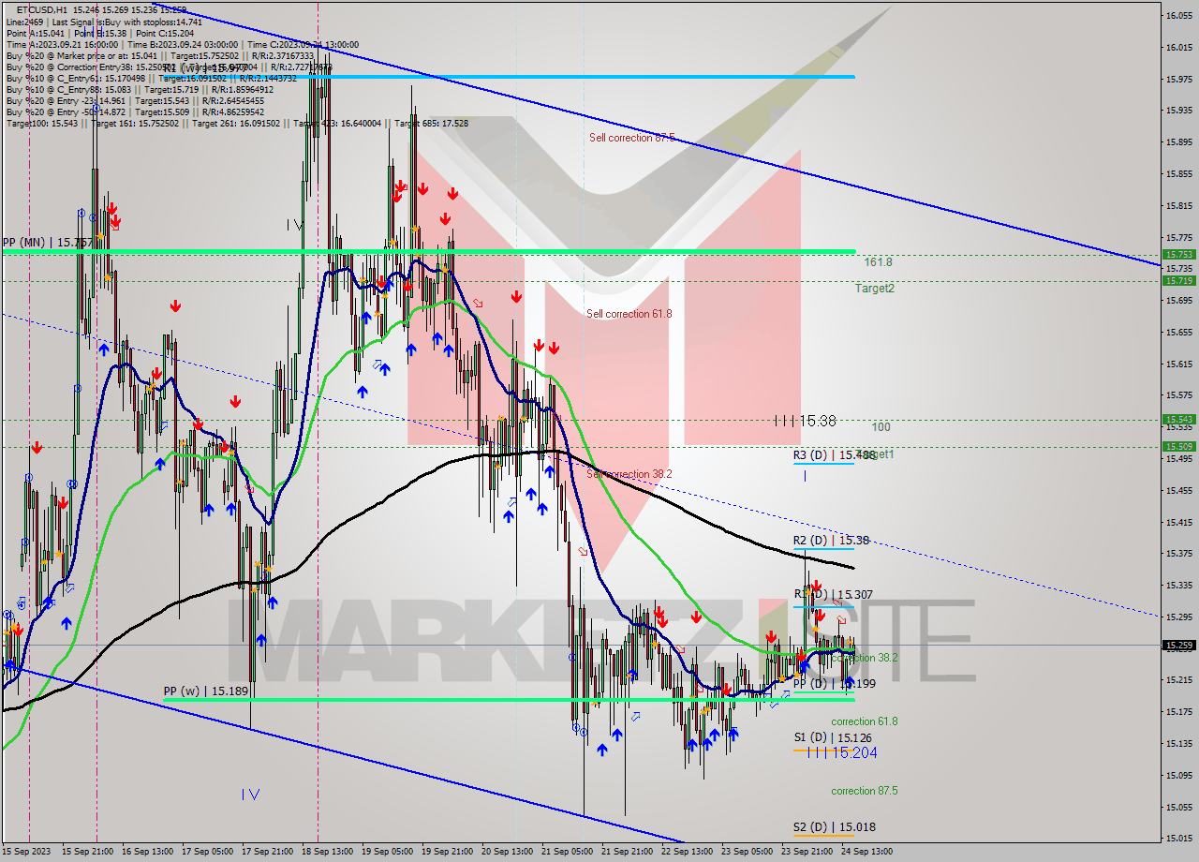Select the '20 Sep 13:00' time axis label

tap(508, 852)
